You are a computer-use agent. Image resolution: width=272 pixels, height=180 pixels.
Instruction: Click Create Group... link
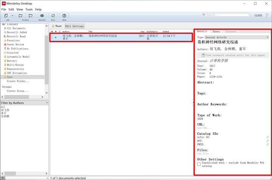click(x=17, y=91)
